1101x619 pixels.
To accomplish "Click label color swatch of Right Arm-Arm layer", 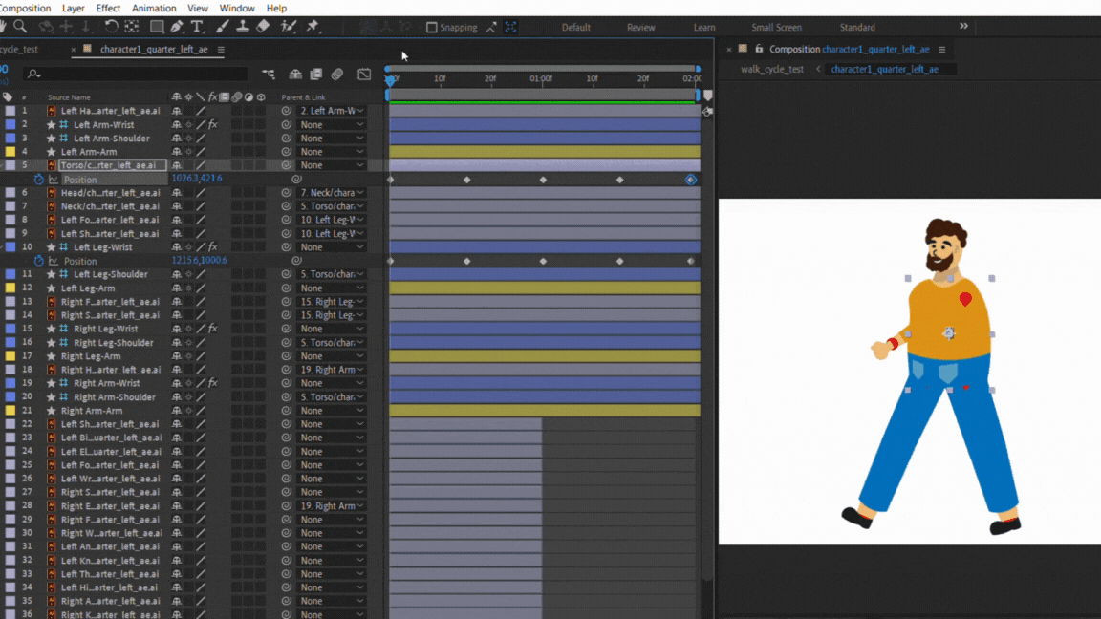I will [x=10, y=411].
